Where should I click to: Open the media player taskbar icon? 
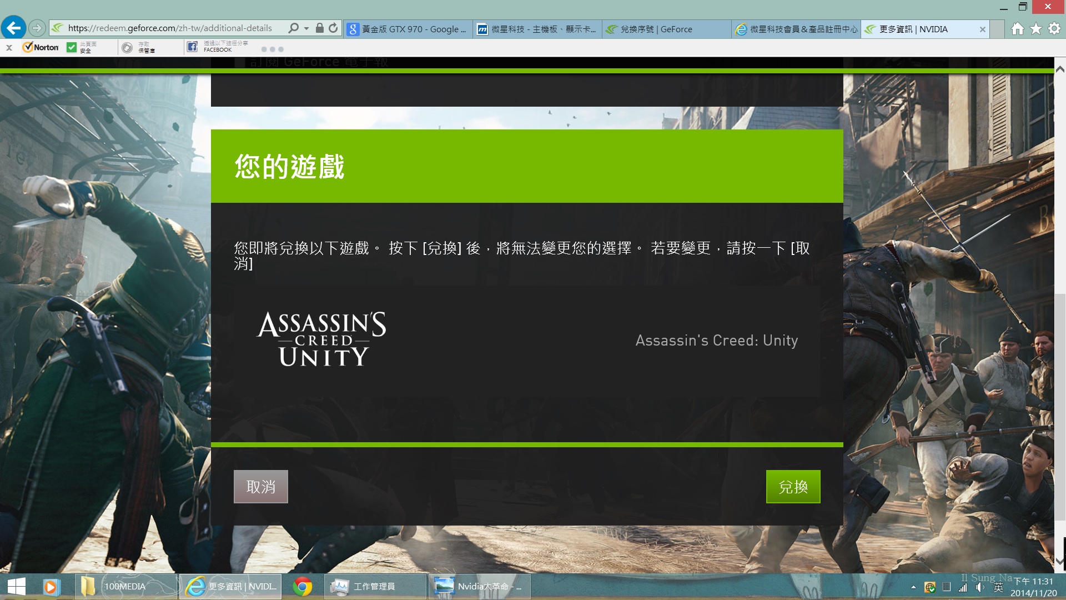pos(51,587)
